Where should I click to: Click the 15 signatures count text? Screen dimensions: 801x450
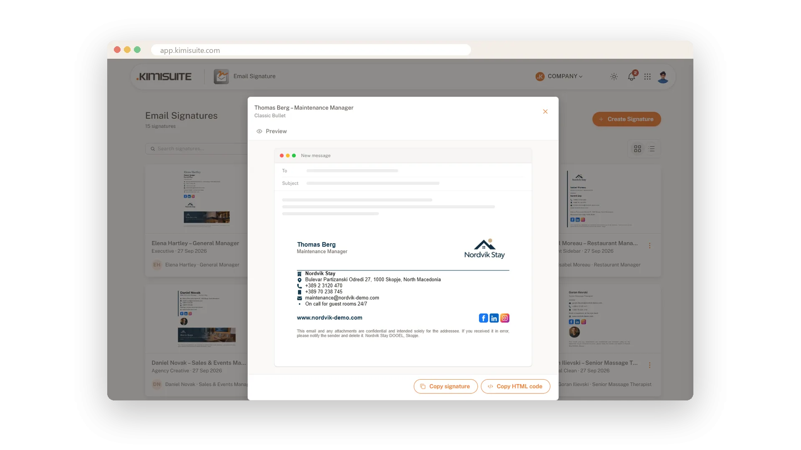tap(160, 126)
